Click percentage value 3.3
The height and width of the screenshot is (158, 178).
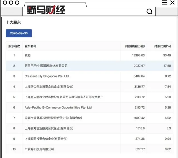point(169,128)
